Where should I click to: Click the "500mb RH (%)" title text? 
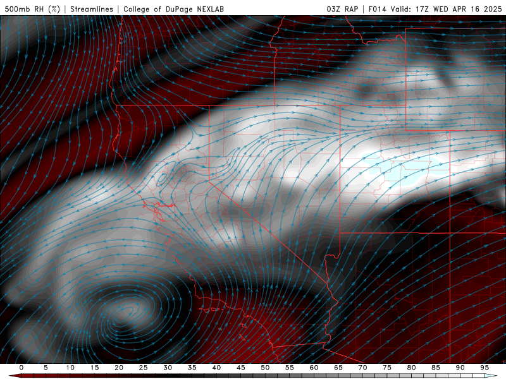click(x=32, y=9)
